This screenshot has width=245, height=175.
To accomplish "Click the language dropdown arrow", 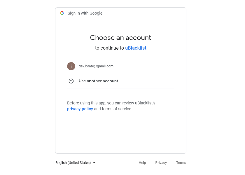I will point(94,163).
